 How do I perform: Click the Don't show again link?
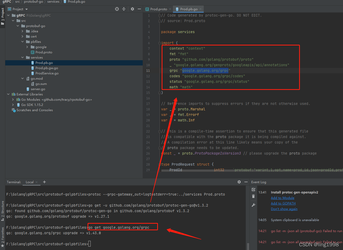coord(284,209)
